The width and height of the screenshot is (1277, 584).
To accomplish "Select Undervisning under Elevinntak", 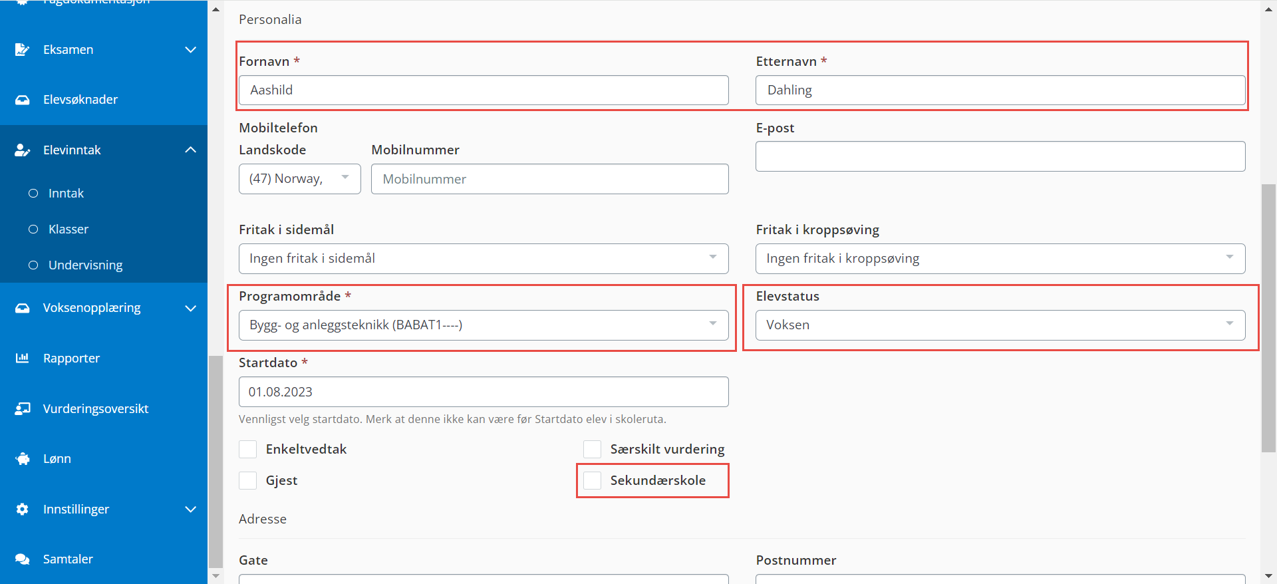I will click(85, 265).
